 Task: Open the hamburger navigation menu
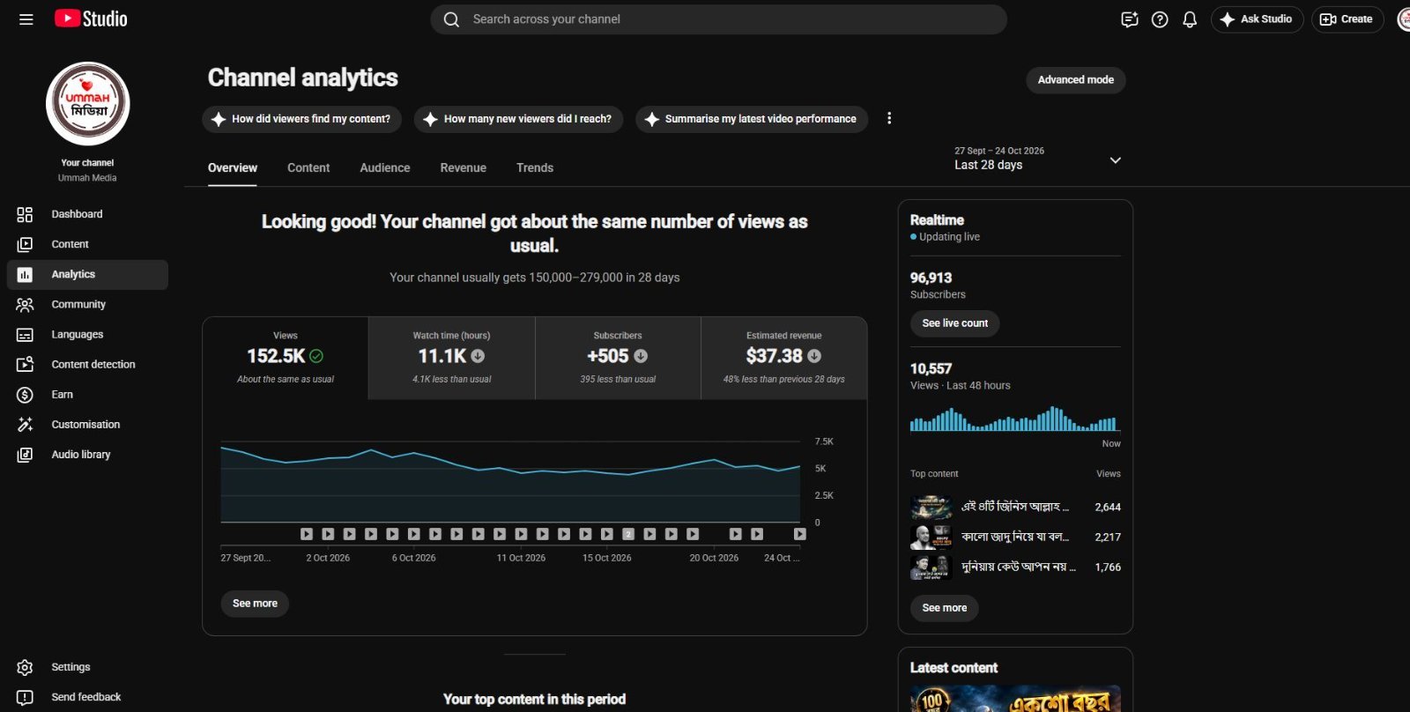[26, 19]
